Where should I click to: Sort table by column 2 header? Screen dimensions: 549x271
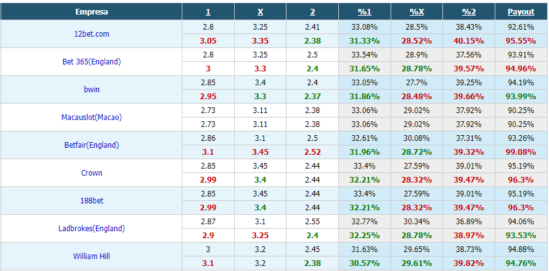[x=312, y=11]
